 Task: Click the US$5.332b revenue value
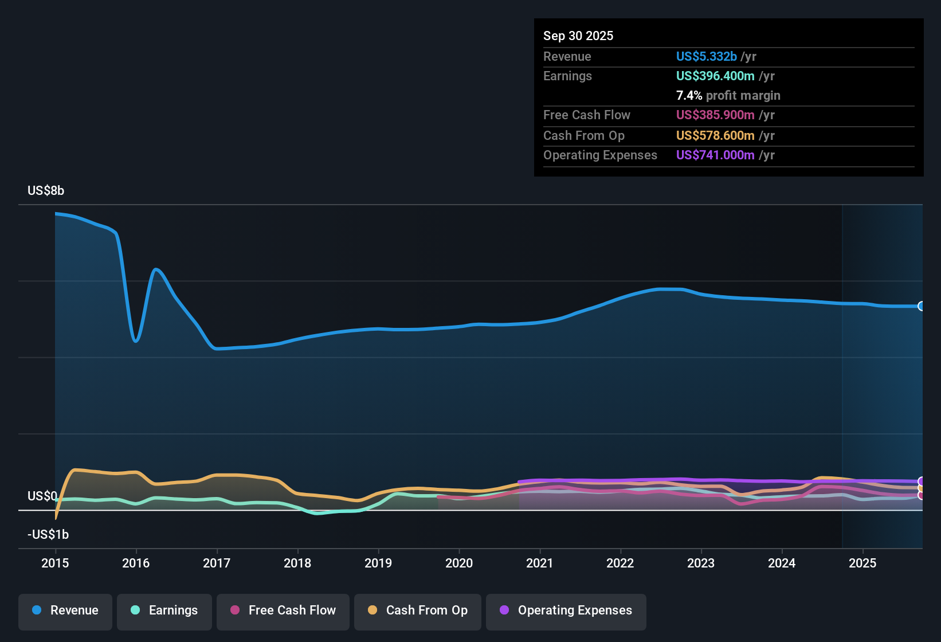pyautogui.click(x=706, y=57)
